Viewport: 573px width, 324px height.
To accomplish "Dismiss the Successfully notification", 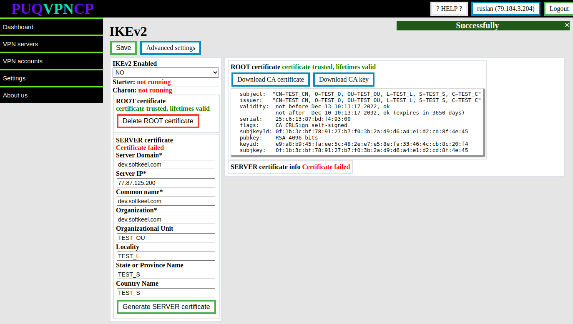I will point(567,25).
